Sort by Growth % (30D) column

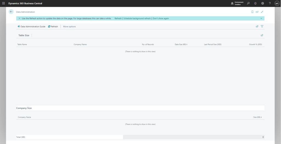(255, 44)
